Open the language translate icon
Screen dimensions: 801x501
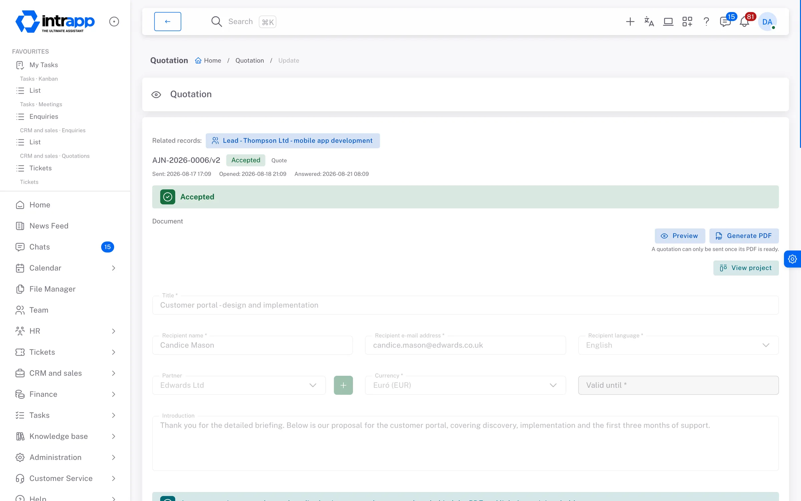click(x=649, y=22)
